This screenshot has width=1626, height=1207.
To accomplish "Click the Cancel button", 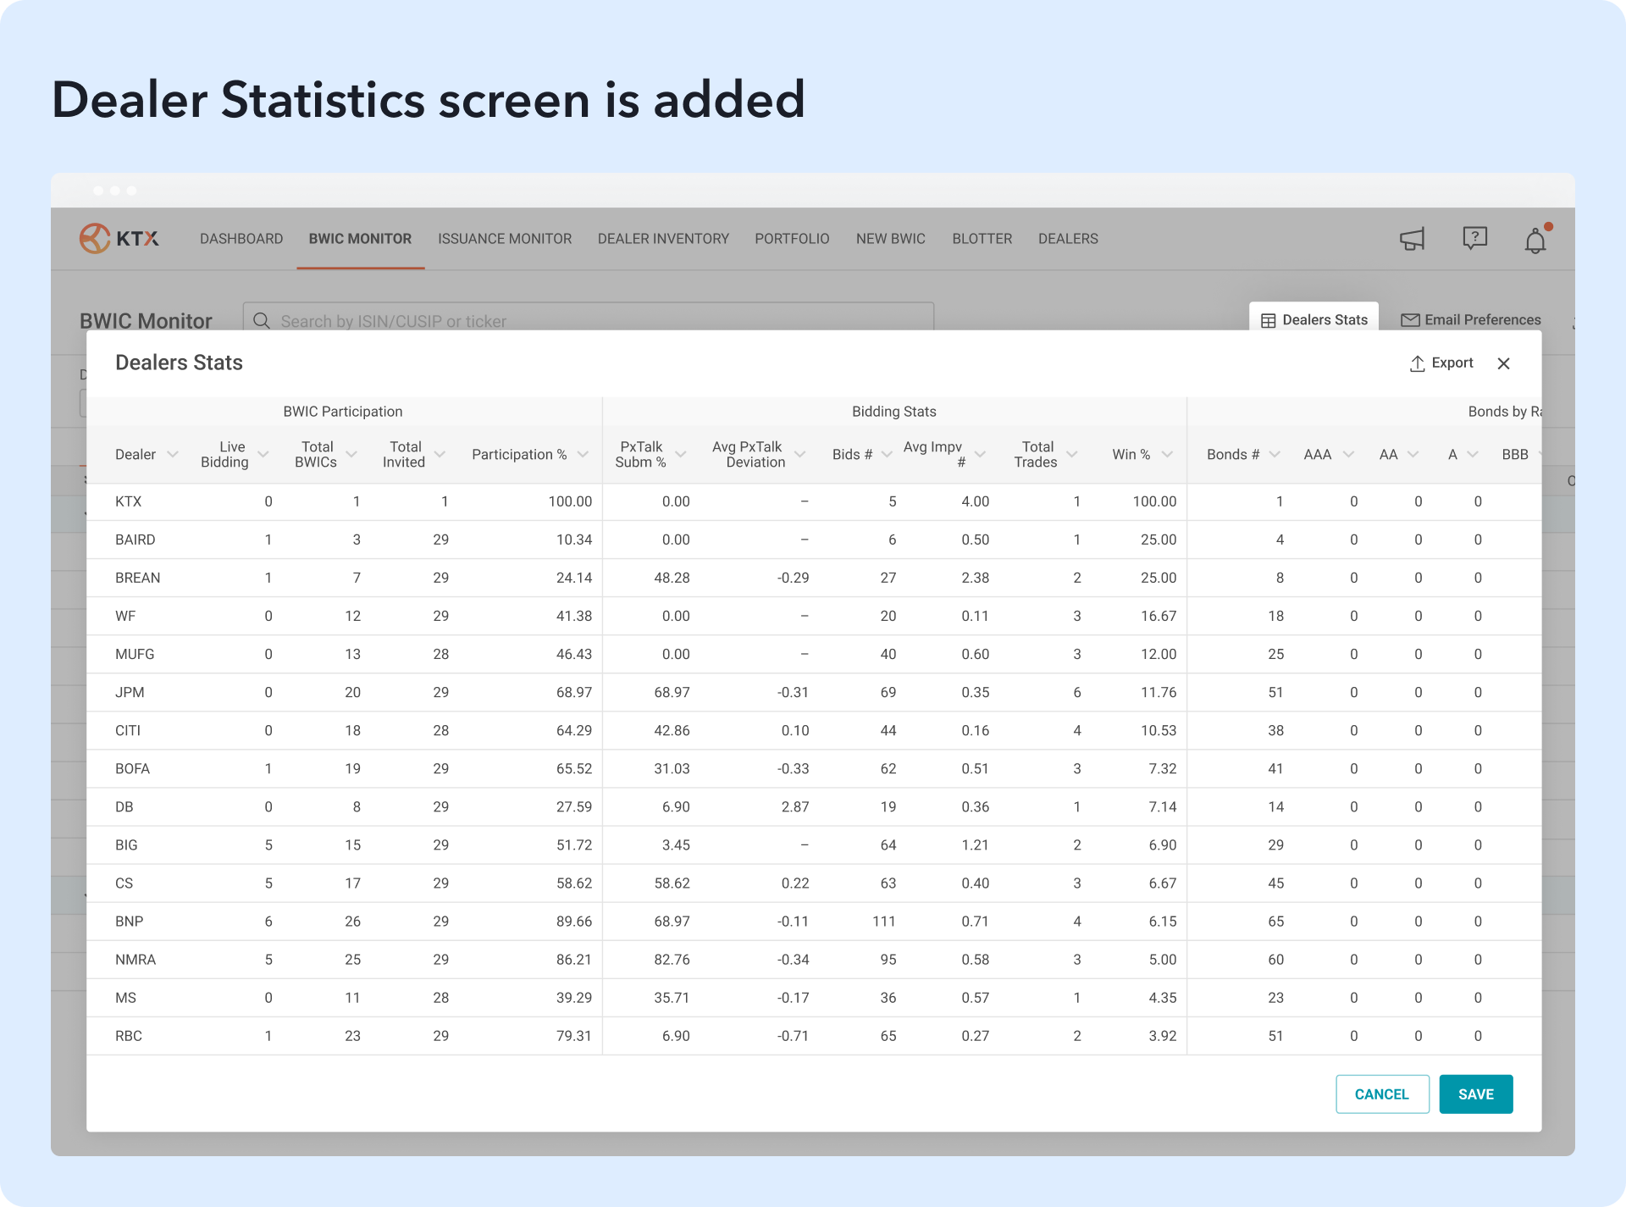I will 1382,1094.
